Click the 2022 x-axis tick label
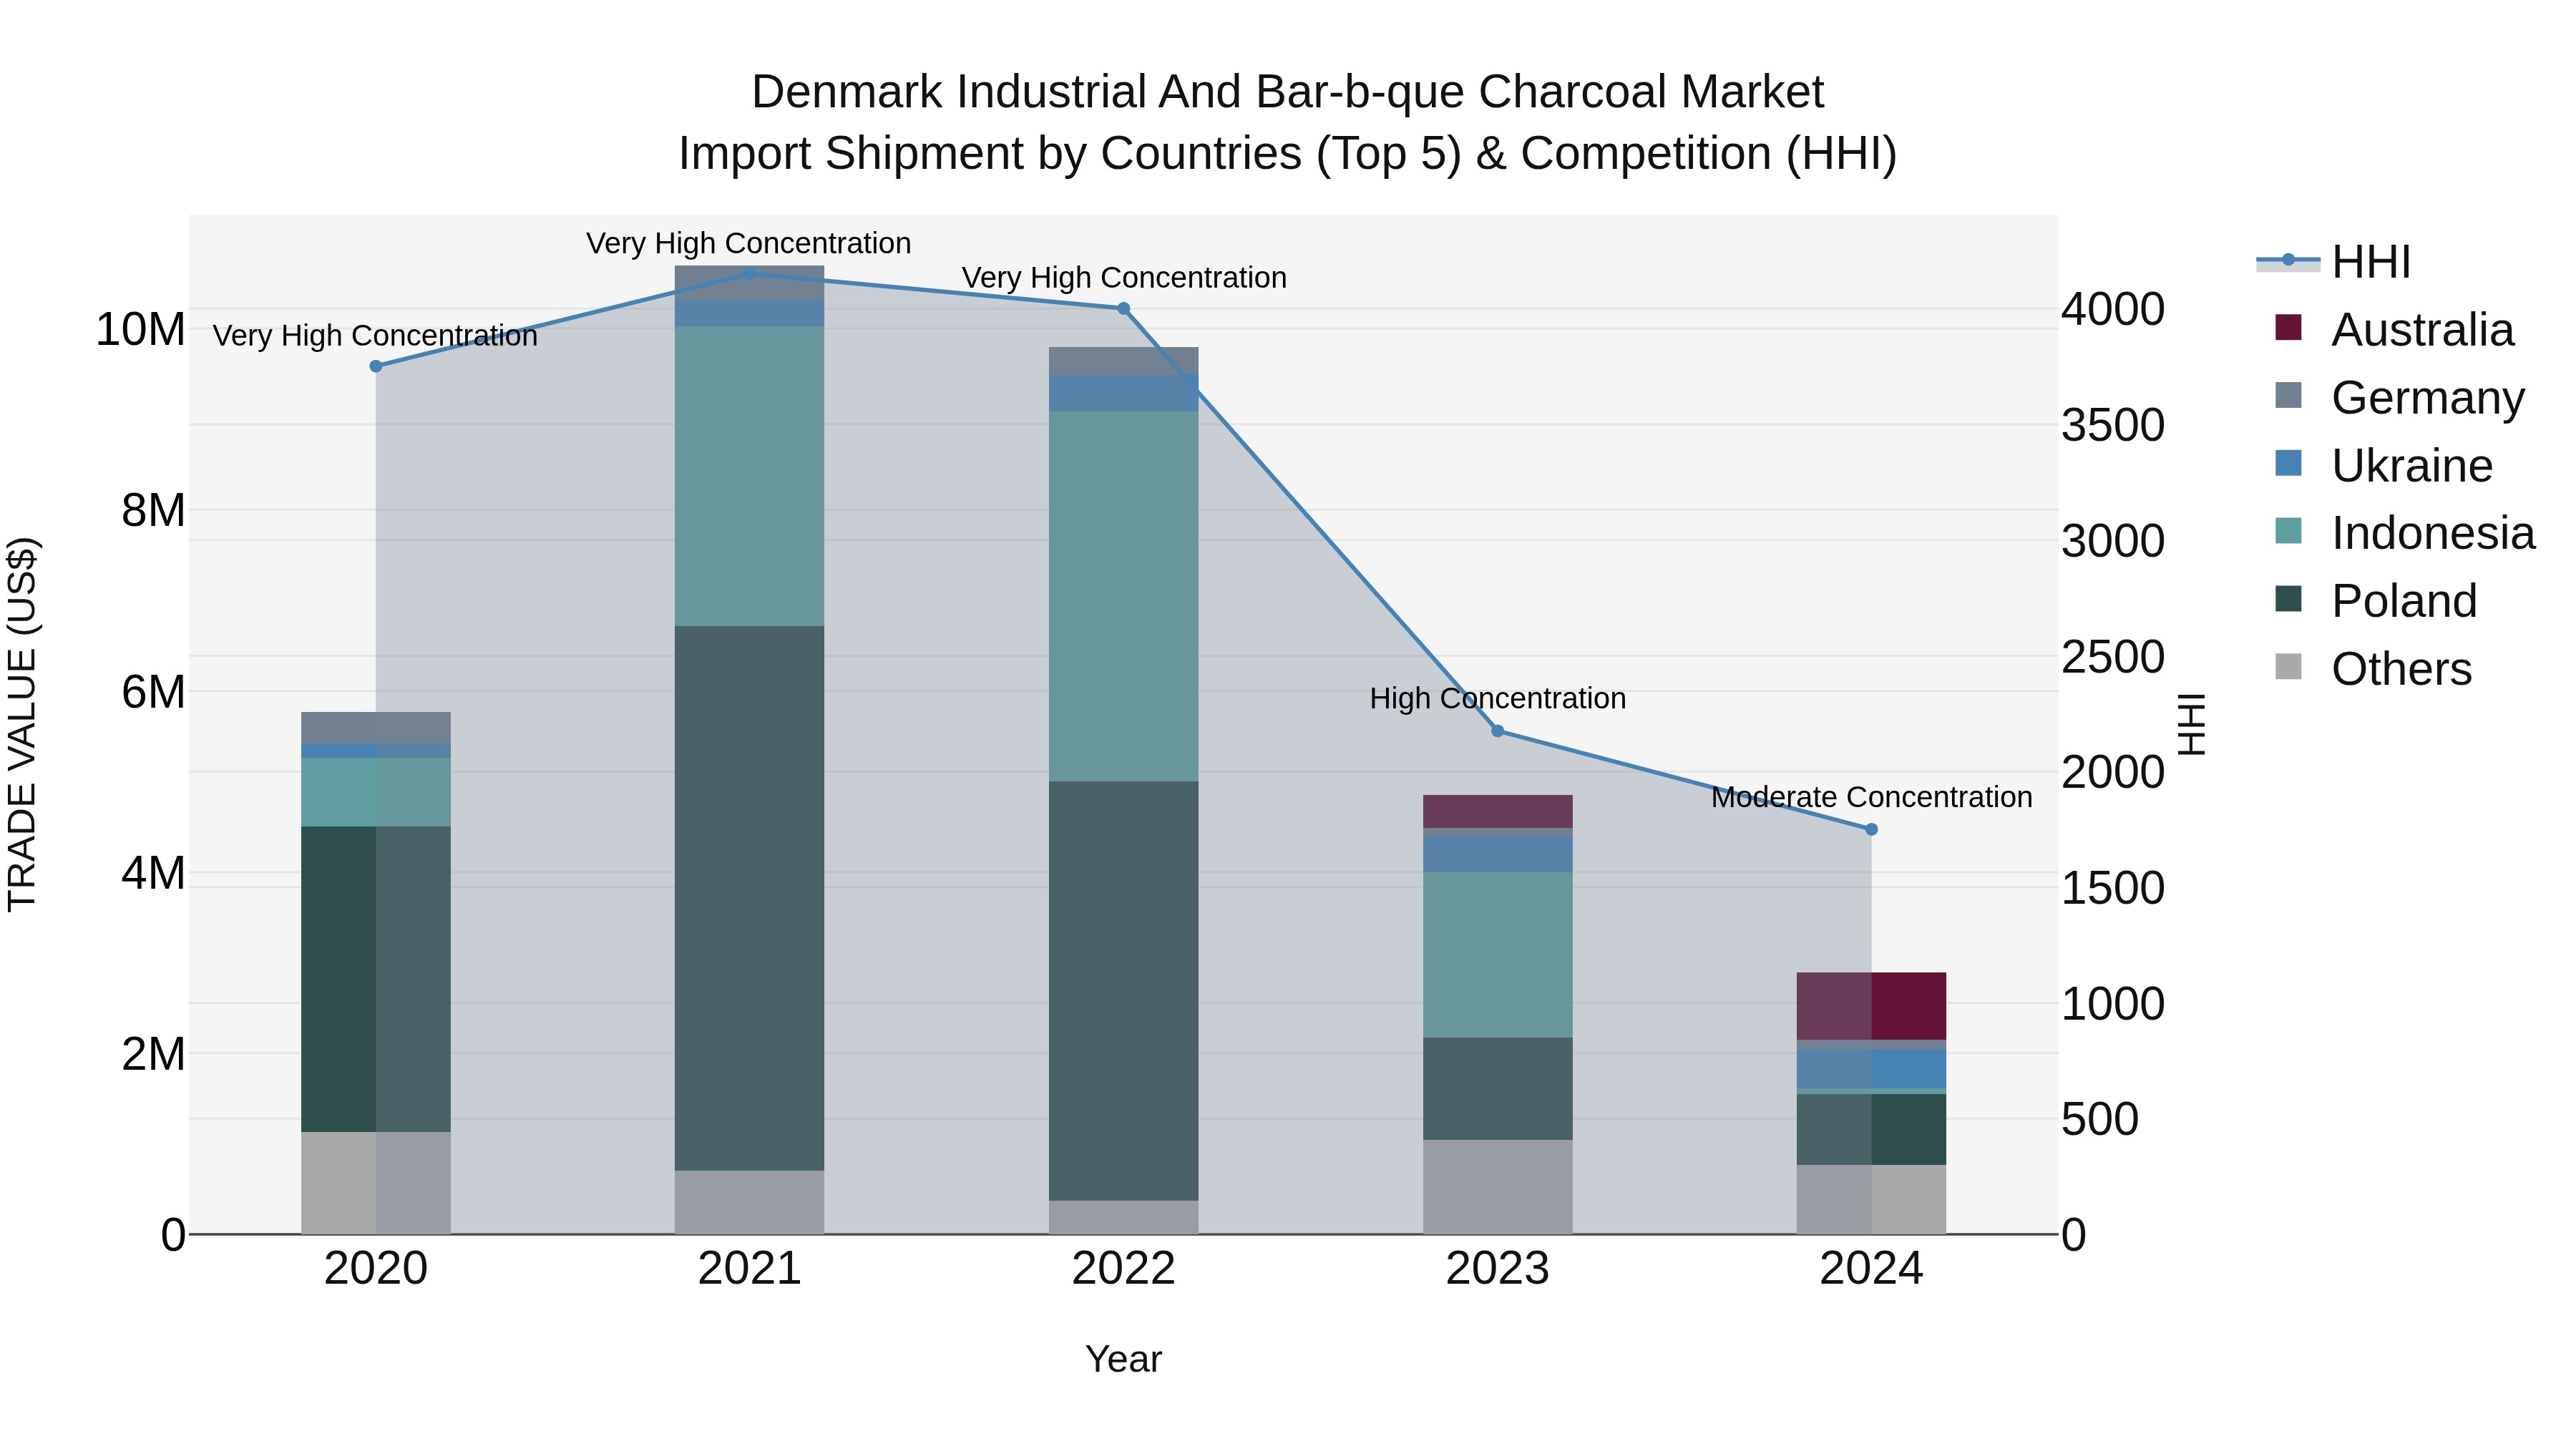 tap(1123, 1269)
